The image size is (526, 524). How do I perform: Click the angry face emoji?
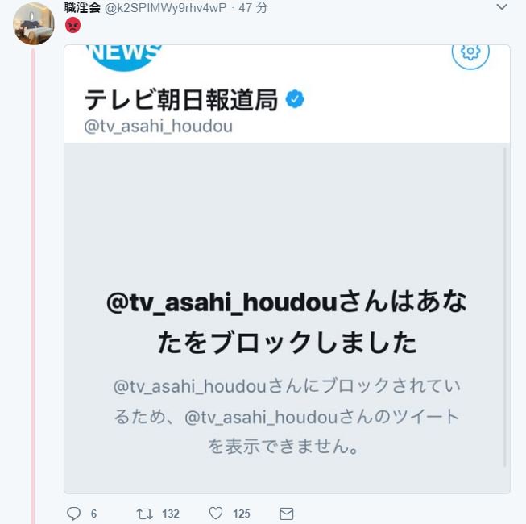point(72,25)
